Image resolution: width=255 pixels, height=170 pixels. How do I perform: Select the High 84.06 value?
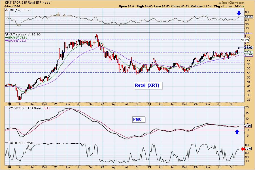tap(145, 6)
